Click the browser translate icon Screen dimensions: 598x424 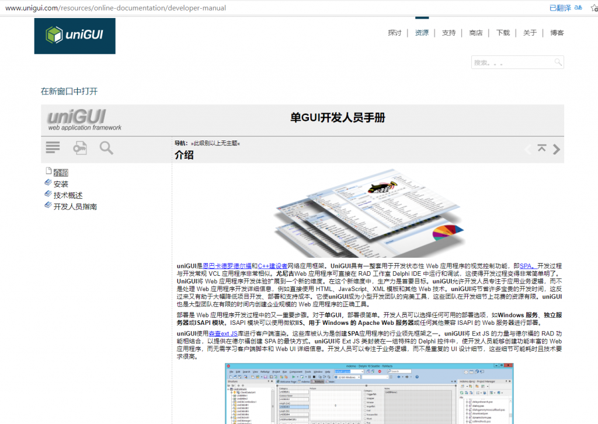pos(578,8)
